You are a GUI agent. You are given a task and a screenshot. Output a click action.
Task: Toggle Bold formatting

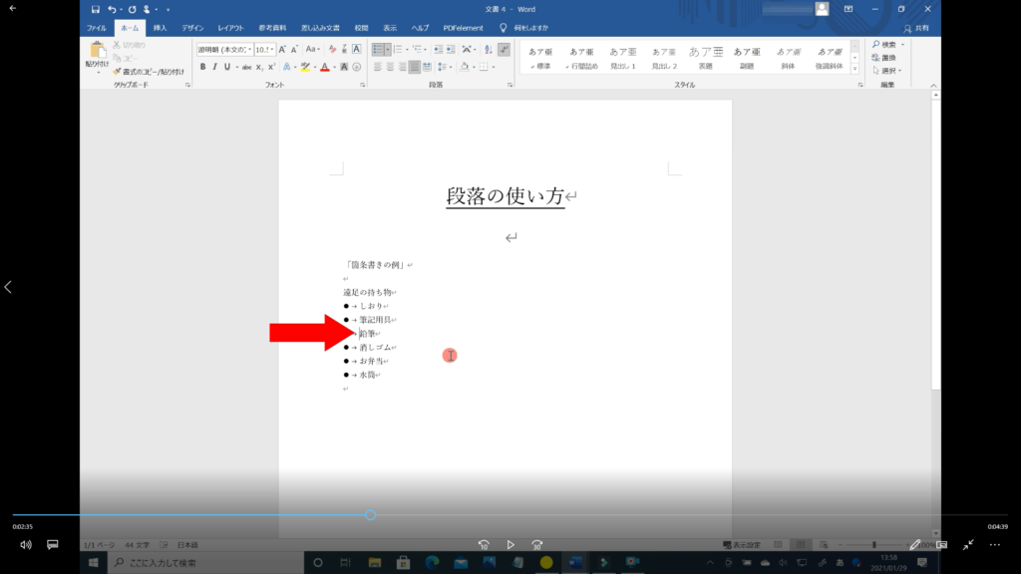(202, 67)
